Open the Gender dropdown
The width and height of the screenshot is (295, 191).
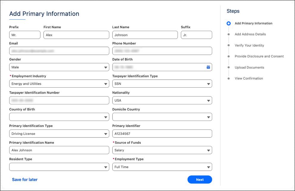tap(105, 67)
